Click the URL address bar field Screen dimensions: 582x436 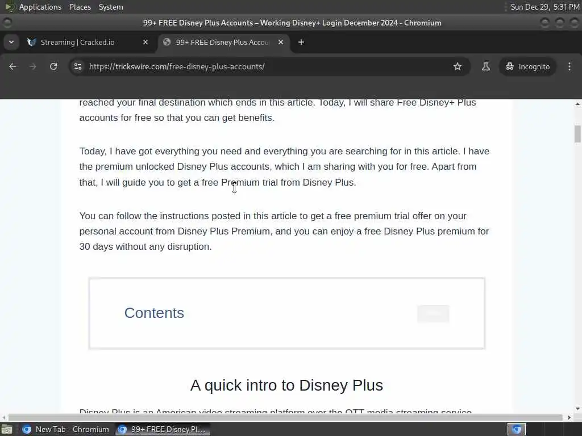click(269, 66)
